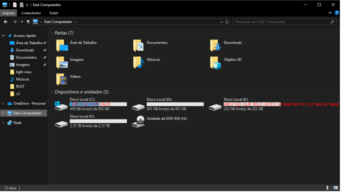The height and width of the screenshot is (196, 349).
Task: Open the address bar history dropdown
Action: pyautogui.click(x=222, y=22)
